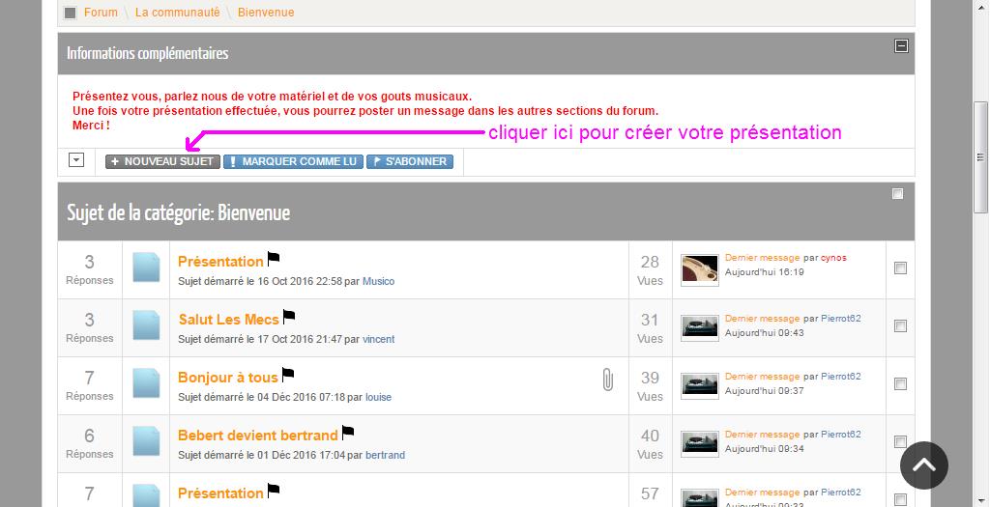Image resolution: width=990 pixels, height=507 pixels.
Task: Click the page vertical scrollbar thumb
Action: click(980, 155)
